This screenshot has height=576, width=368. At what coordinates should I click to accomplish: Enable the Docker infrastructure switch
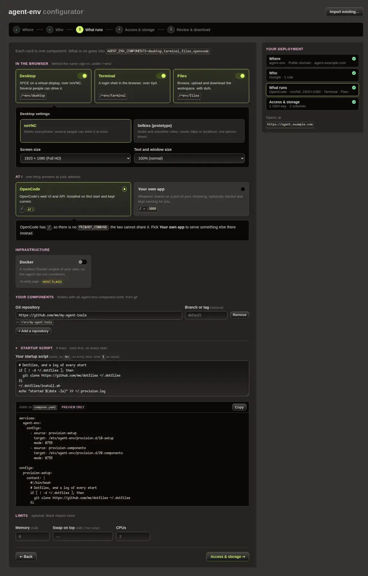[x=82, y=262]
